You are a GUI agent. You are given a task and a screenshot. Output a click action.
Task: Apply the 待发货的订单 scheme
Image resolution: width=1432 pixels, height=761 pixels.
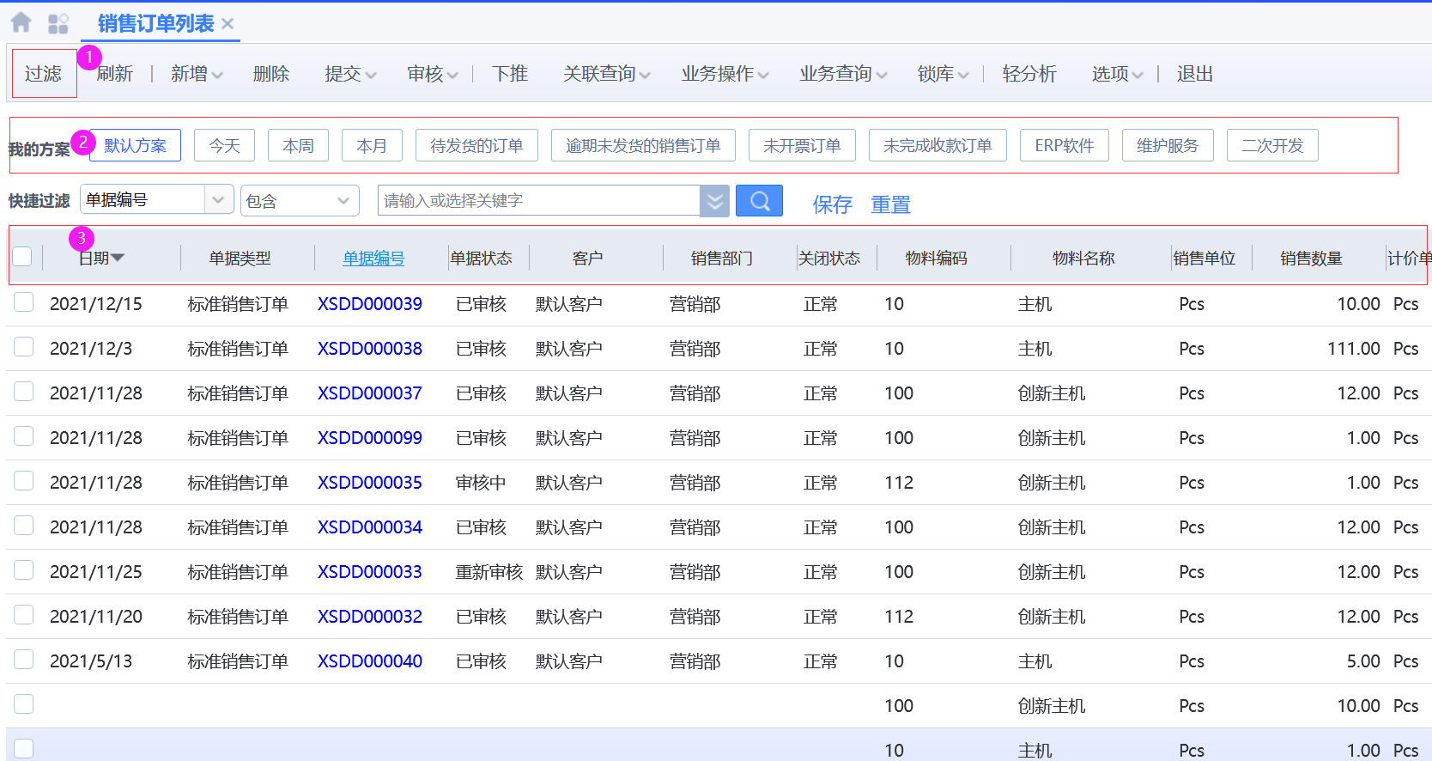[x=476, y=145]
